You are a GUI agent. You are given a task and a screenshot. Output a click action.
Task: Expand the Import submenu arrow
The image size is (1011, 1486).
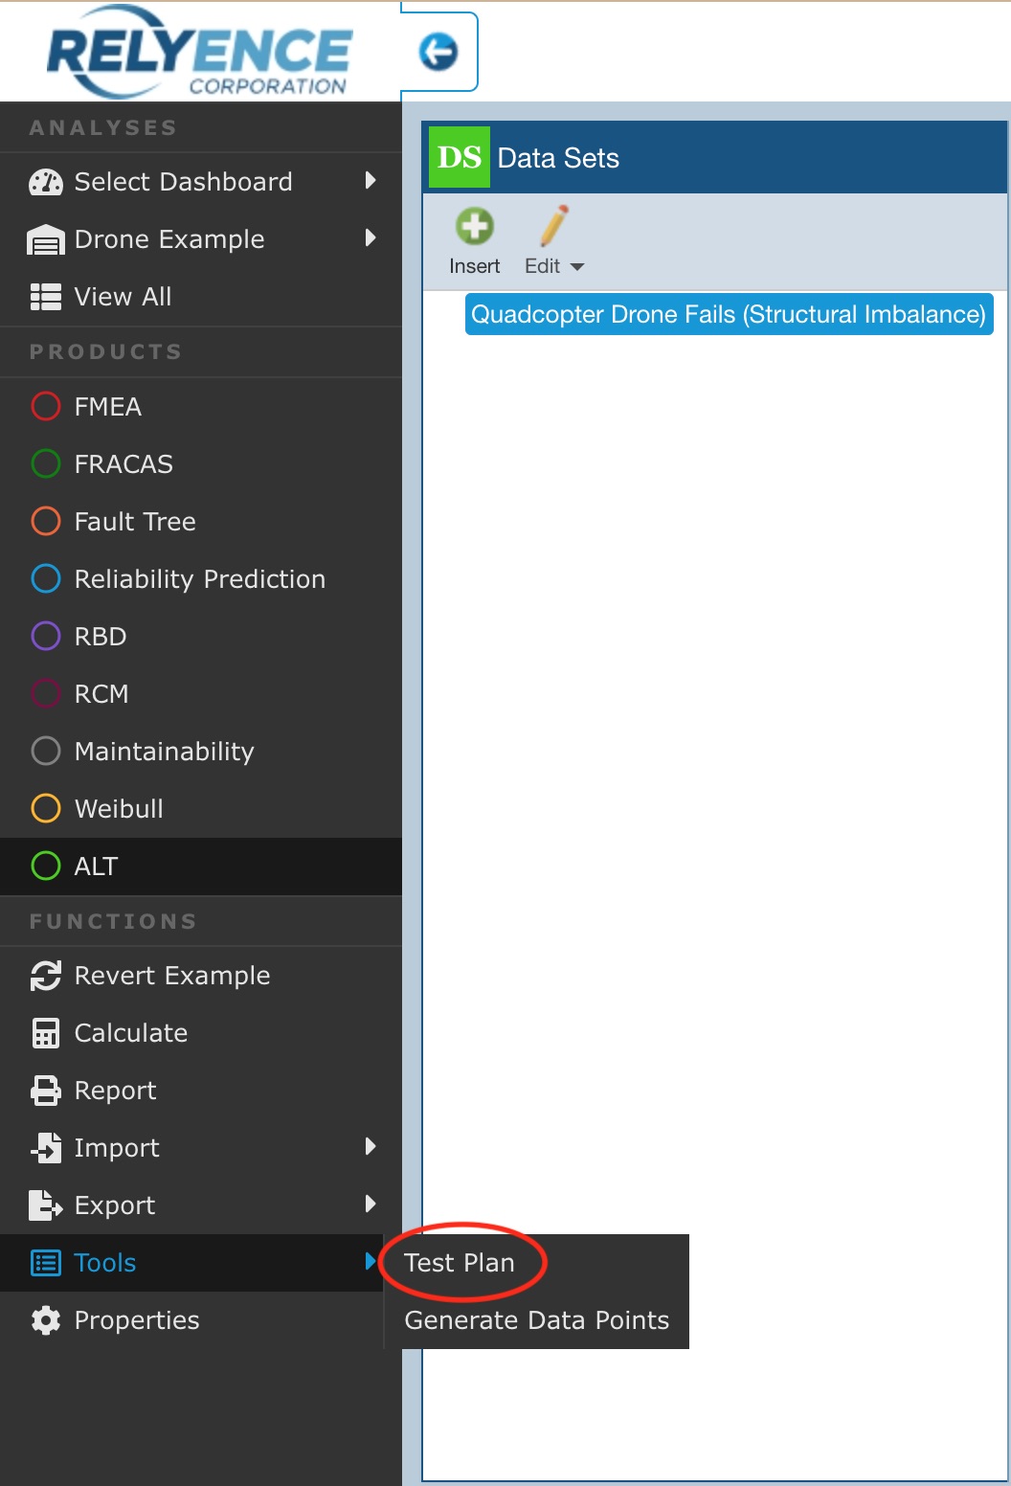(371, 1147)
